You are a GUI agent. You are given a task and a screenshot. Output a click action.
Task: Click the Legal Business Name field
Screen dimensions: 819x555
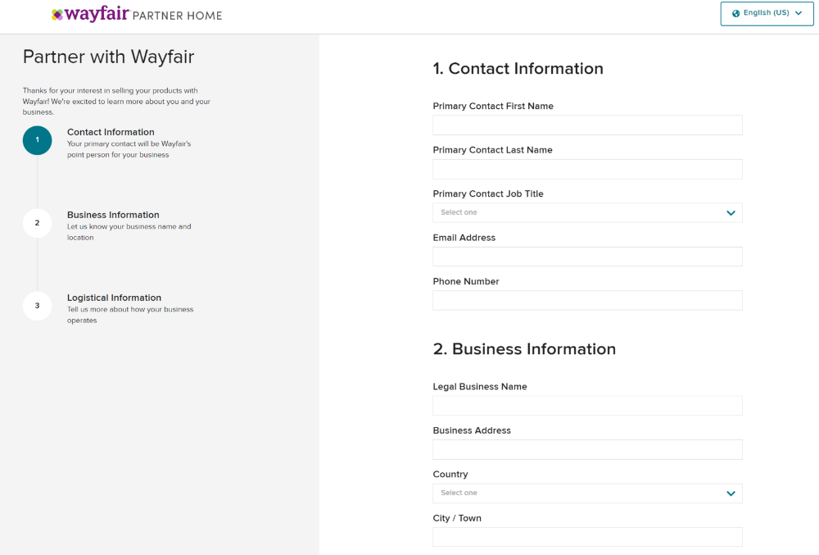pyautogui.click(x=587, y=405)
